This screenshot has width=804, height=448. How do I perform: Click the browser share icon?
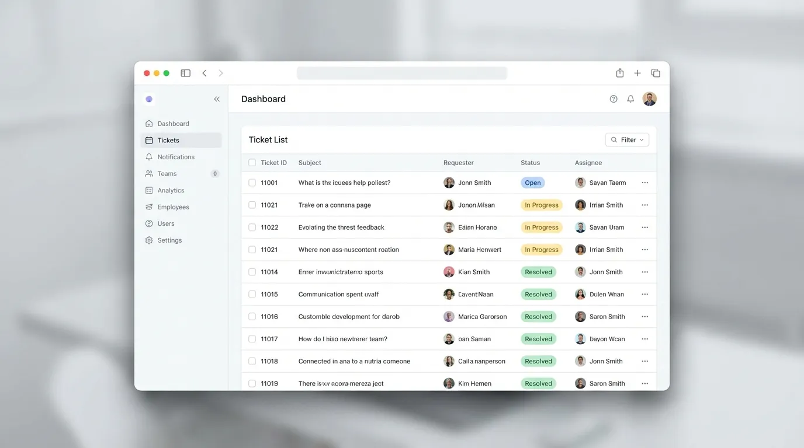coord(620,73)
